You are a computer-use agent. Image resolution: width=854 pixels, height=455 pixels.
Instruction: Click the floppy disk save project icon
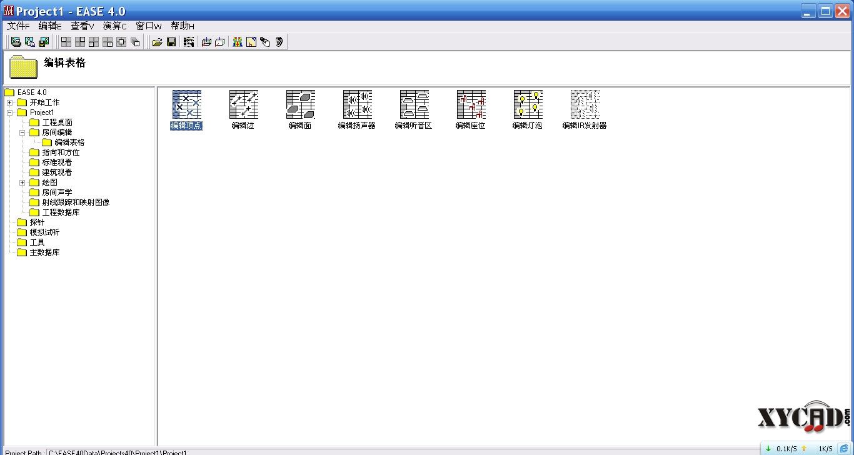[x=171, y=42]
